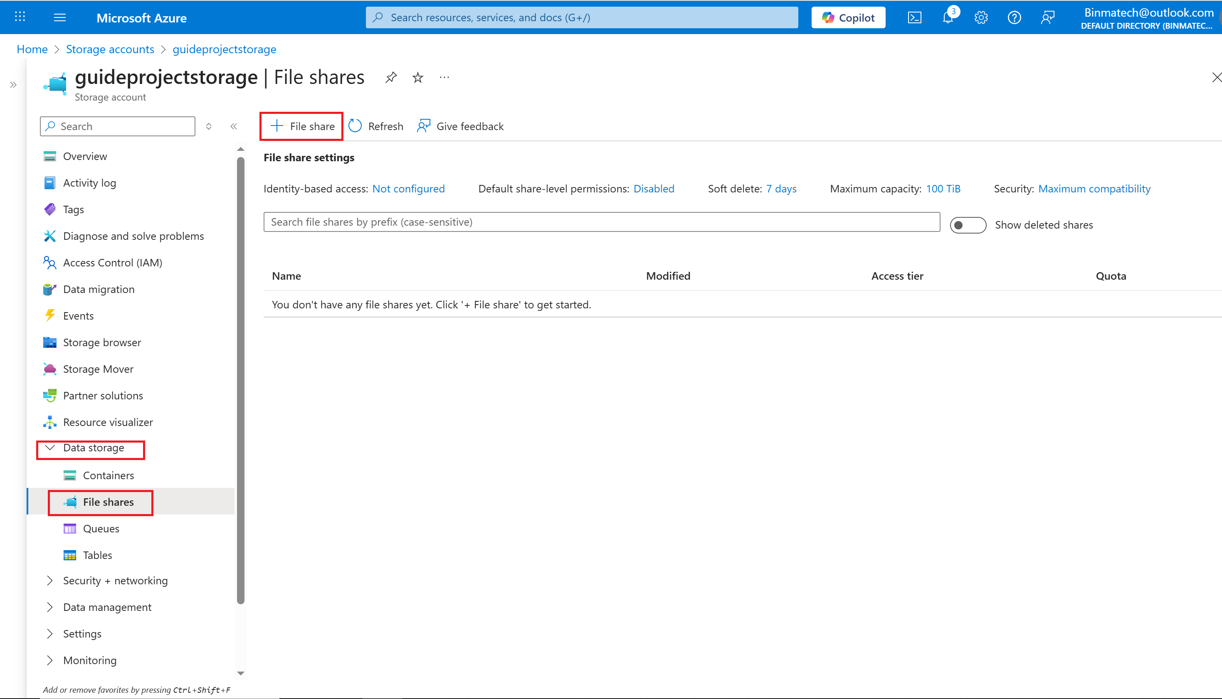Open the Azure portal hamburger menu
Image resolution: width=1222 pixels, height=699 pixels.
click(x=59, y=18)
